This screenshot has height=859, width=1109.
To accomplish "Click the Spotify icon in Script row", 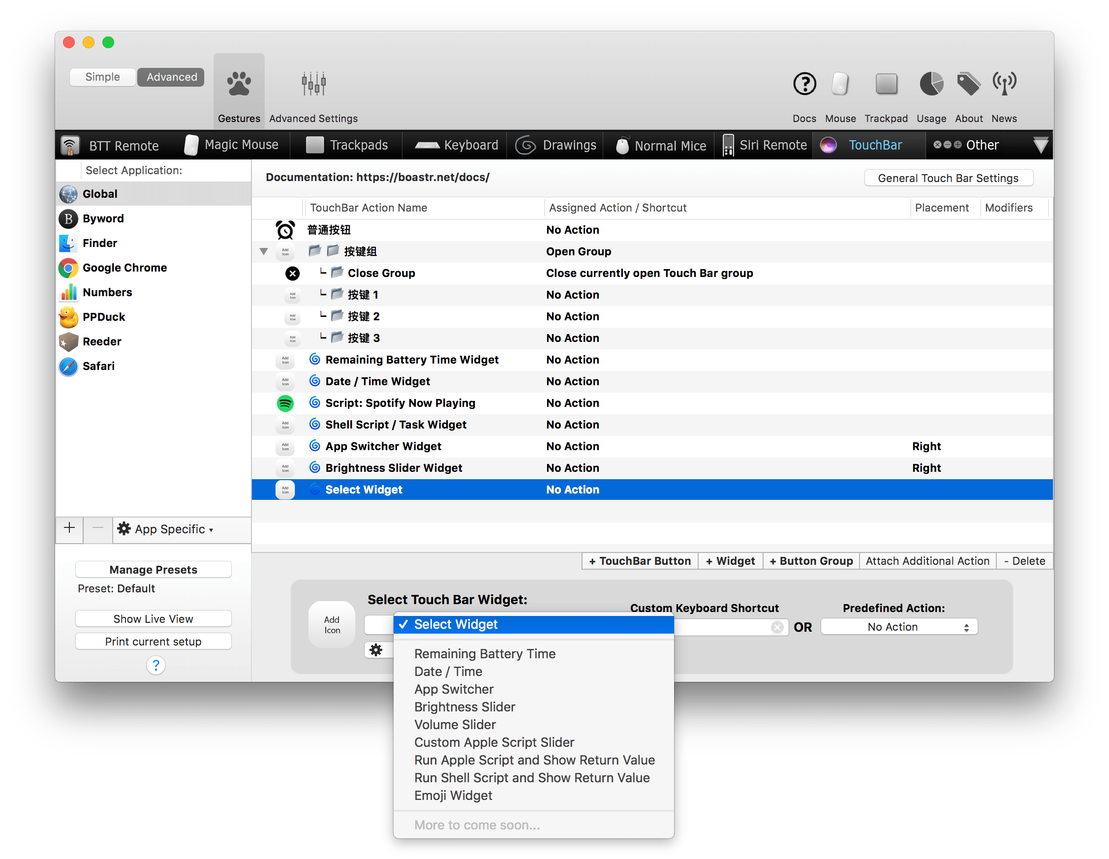I will (285, 403).
